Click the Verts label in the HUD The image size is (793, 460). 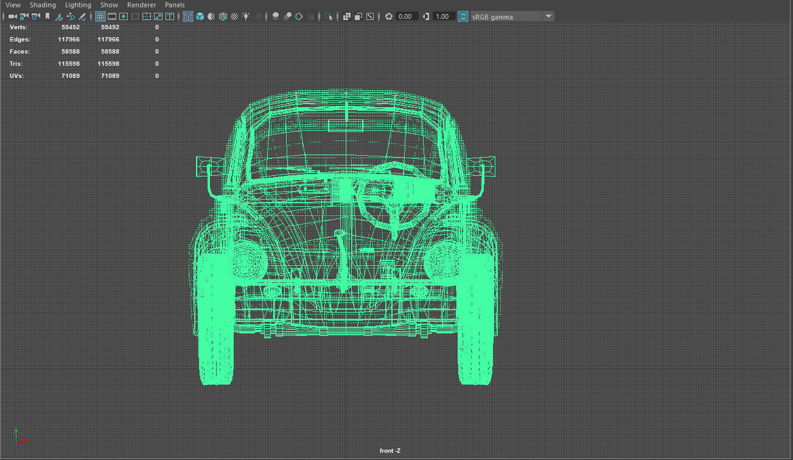coord(18,27)
